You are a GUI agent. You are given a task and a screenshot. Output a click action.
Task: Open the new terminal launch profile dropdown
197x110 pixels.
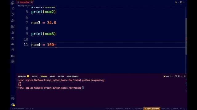[x=173, y=76]
